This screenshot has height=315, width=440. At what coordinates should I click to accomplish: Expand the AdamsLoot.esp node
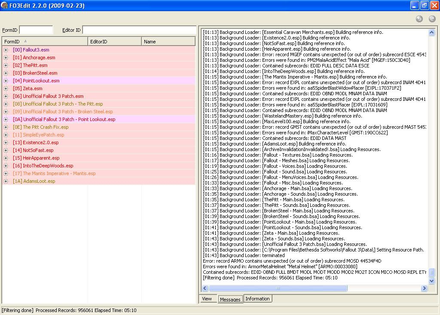[6, 181]
